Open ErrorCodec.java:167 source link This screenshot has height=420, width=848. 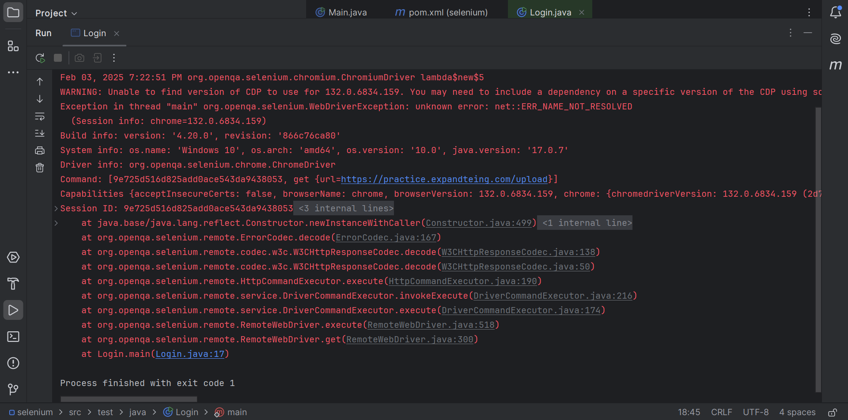click(386, 237)
